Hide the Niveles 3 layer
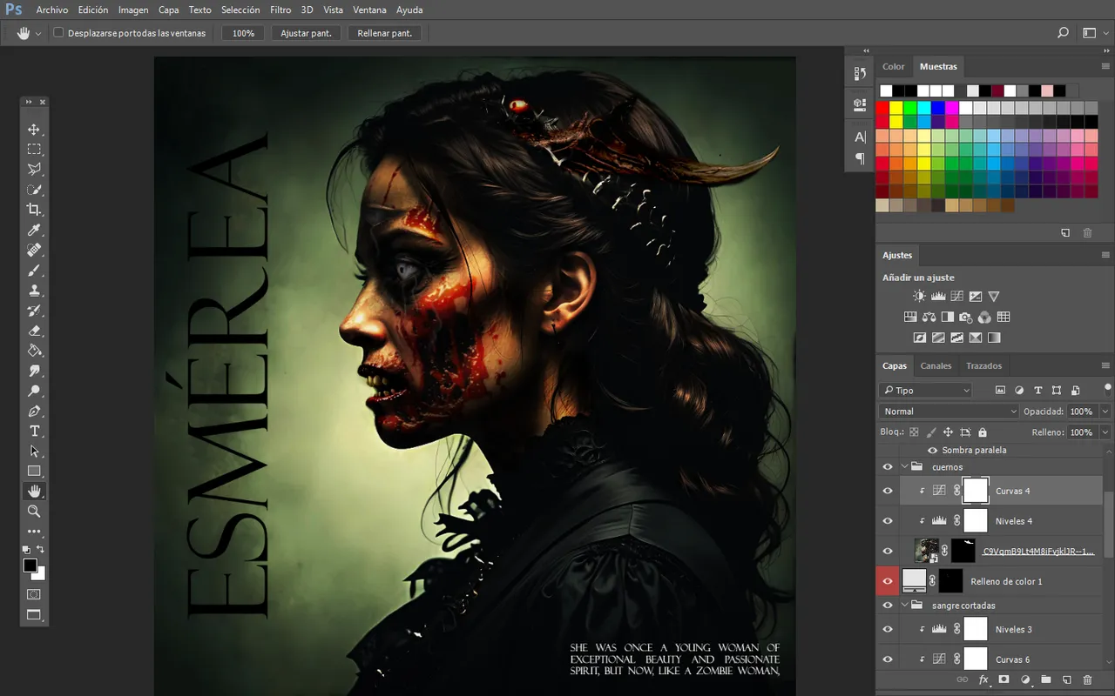 point(888,629)
